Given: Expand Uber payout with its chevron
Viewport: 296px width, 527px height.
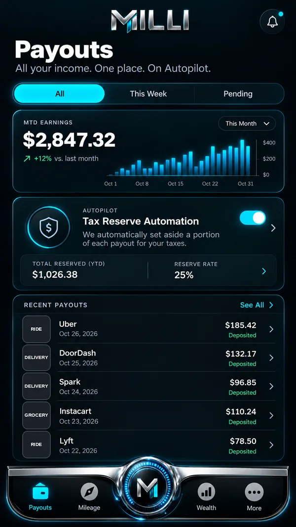Looking at the screenshot, I should pos(271,329).
